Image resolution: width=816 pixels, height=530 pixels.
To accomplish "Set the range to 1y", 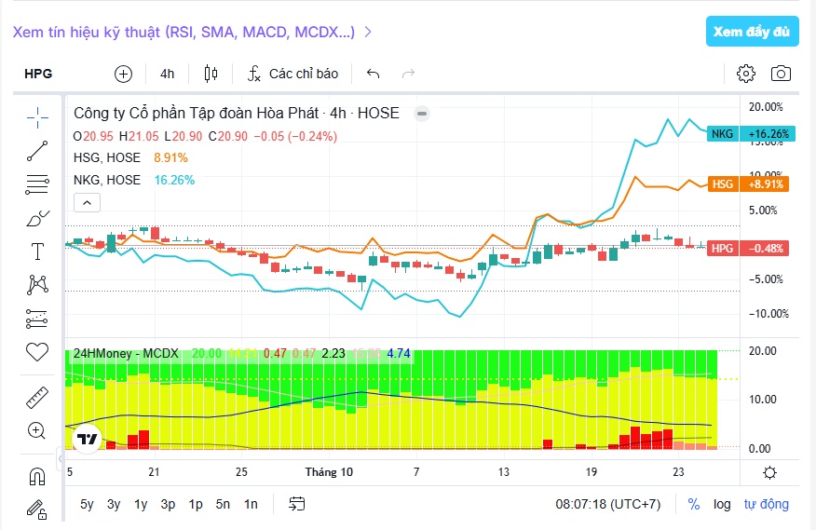I will point(141,504).
